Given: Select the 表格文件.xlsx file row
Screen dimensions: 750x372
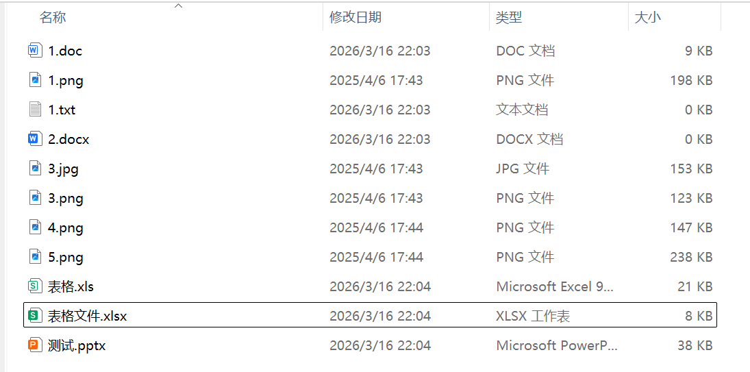Looking at the screenshot, I should click(370, 316).
